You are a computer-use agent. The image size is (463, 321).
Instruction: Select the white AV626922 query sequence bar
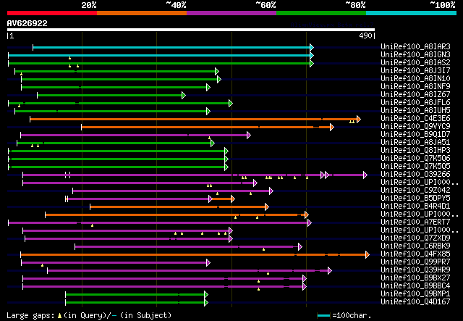click(191, 30)
